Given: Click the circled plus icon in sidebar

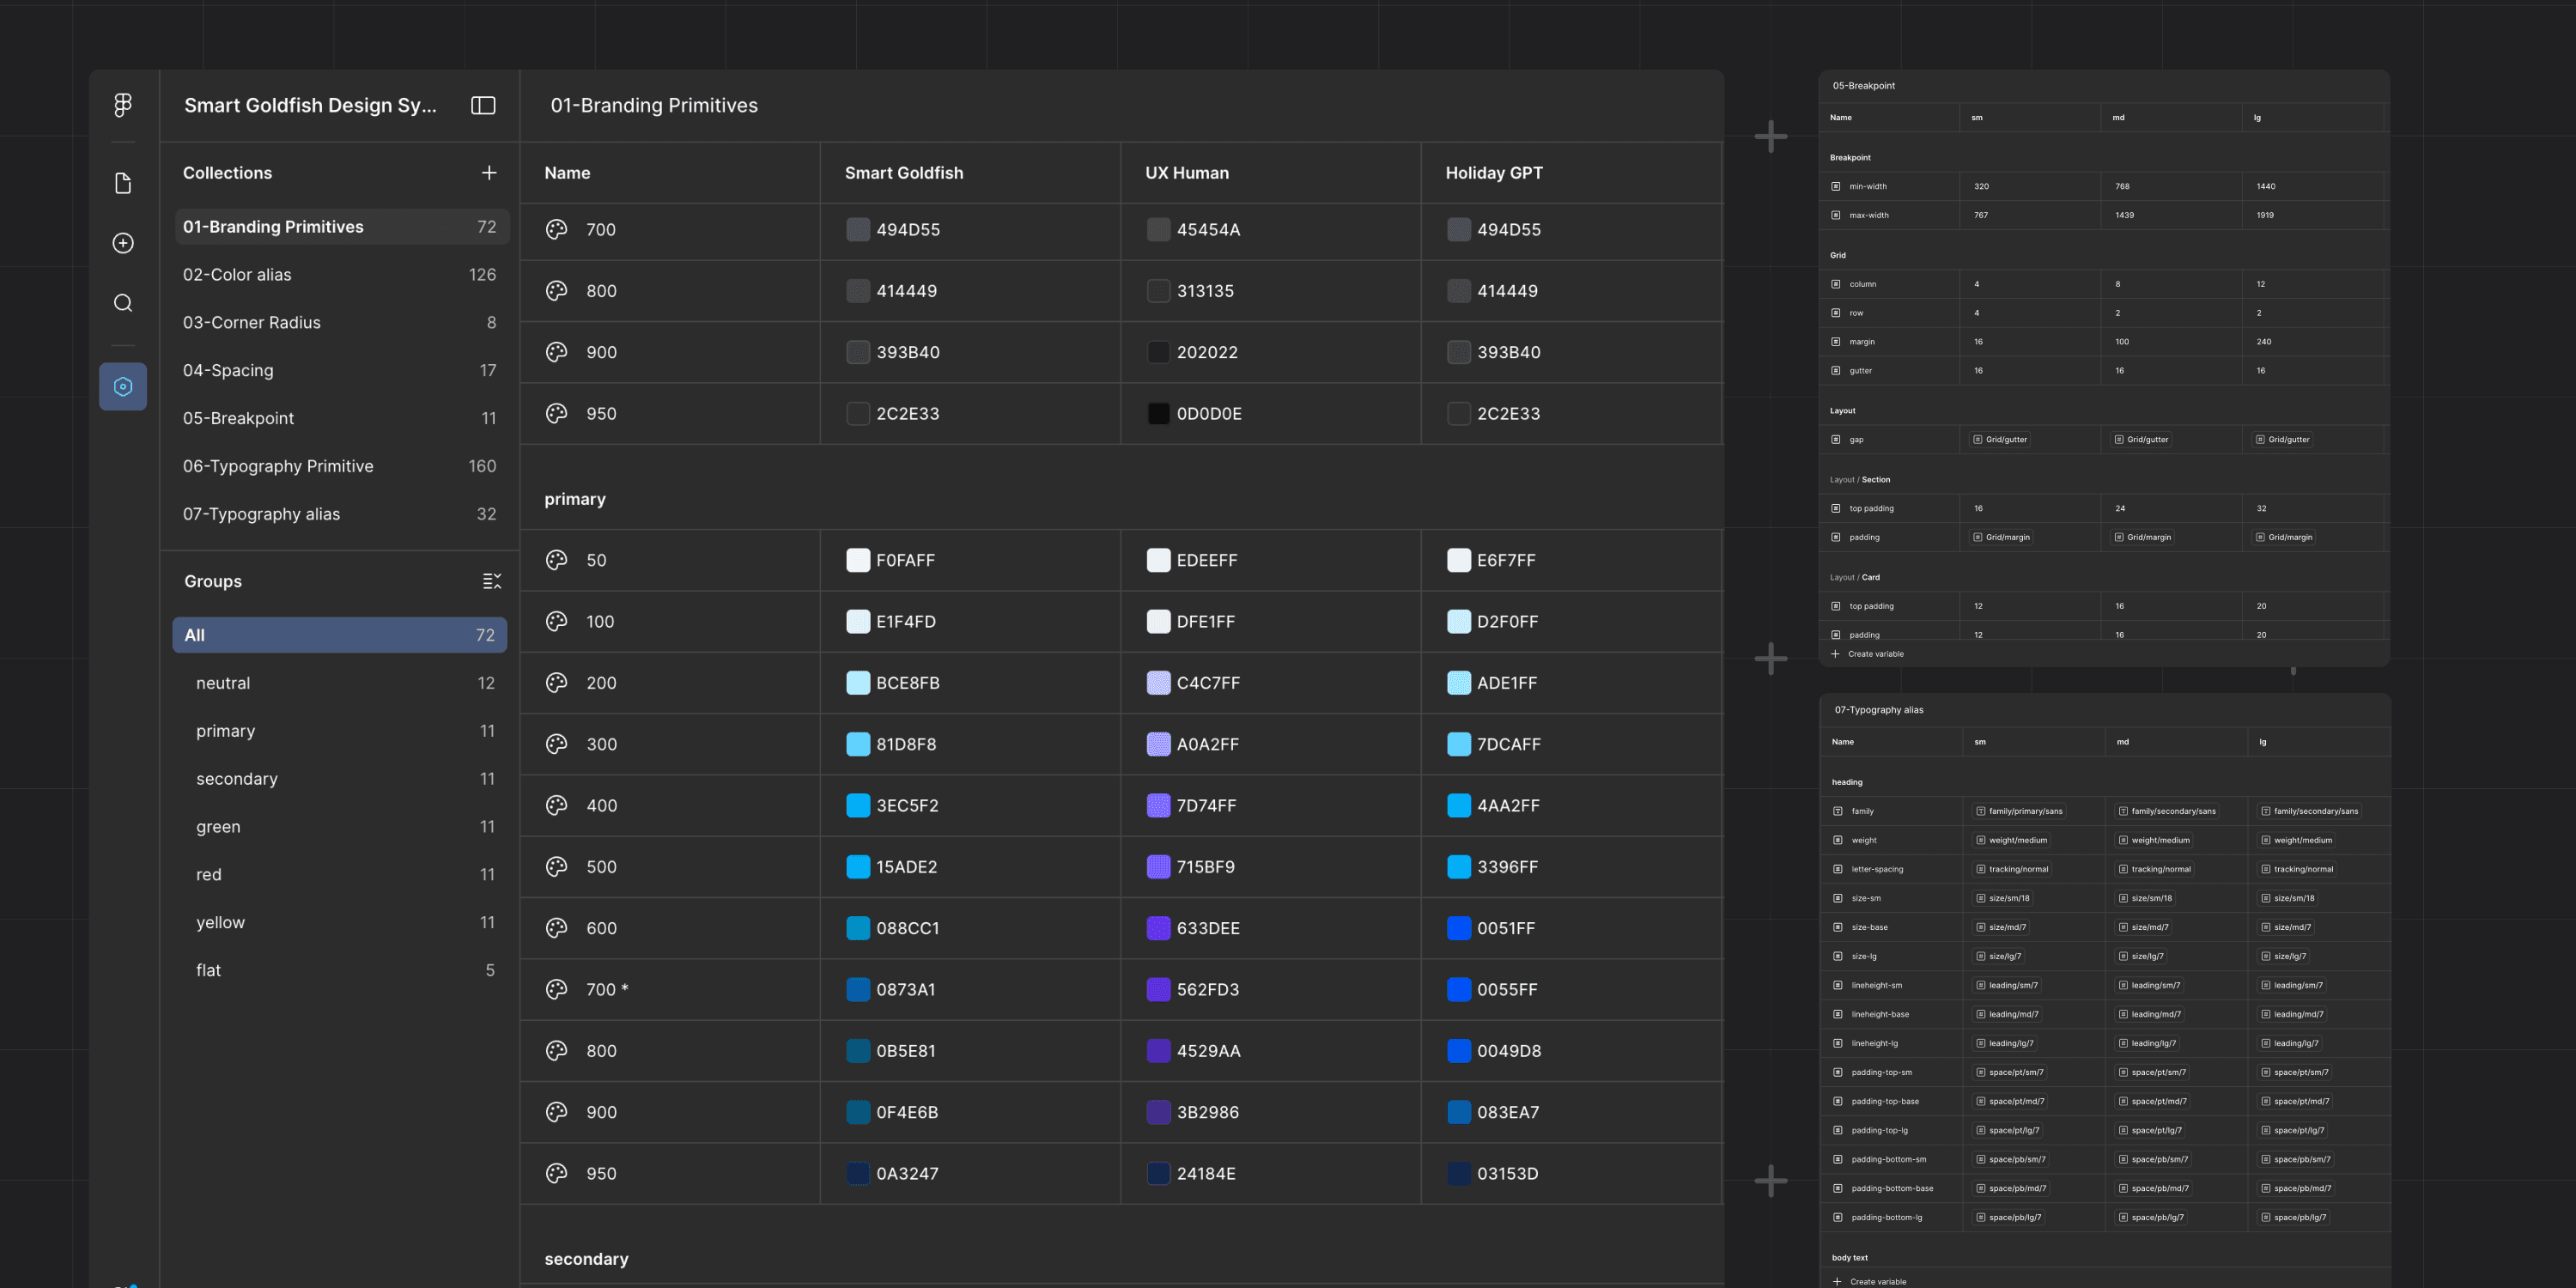Looking at the screenshot, I should pos(123,243).
